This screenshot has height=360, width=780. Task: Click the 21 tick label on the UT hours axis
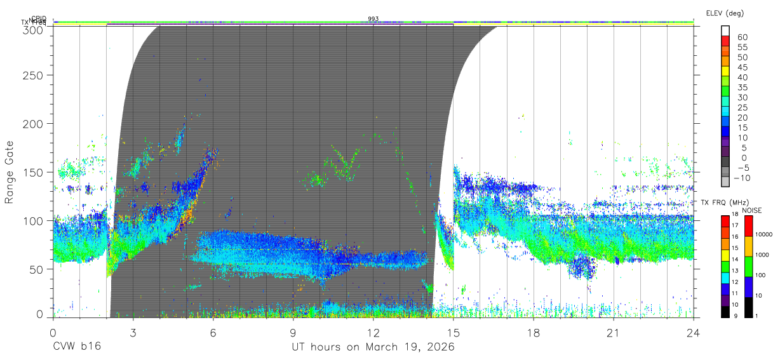(614, 333)
